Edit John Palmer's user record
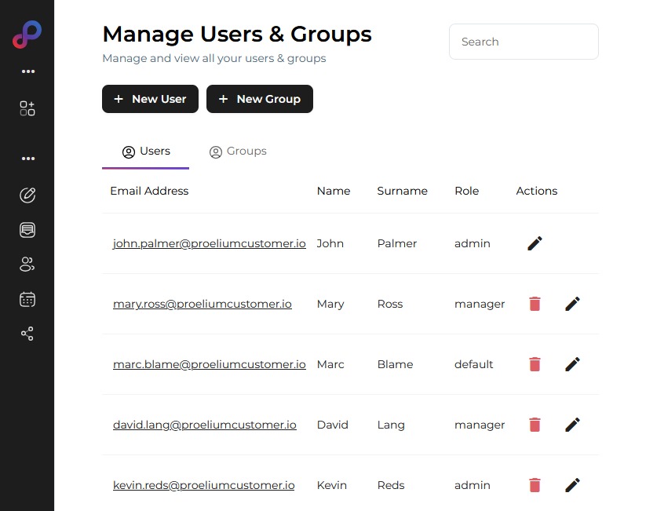The width and height of the screenshot is (646, 511). (535, 243)
